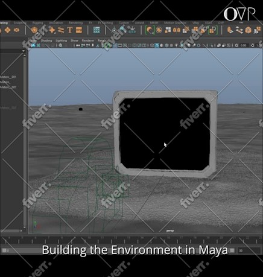
Task: Select the orange Bevel cube shelf icon
Action: point(249,30)
